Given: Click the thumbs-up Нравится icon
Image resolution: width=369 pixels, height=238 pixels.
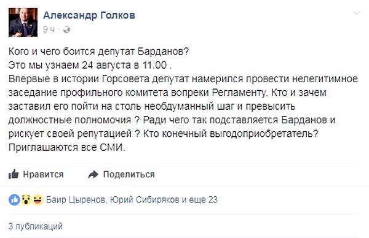Looking at the screenshot, I should tap(14, 174).
